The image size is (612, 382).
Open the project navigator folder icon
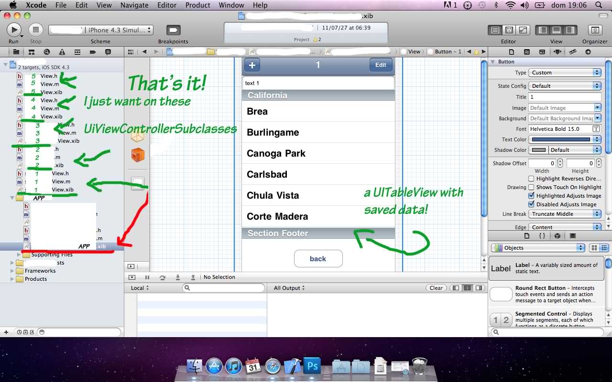pyautogui.click(x=16, y=52)
